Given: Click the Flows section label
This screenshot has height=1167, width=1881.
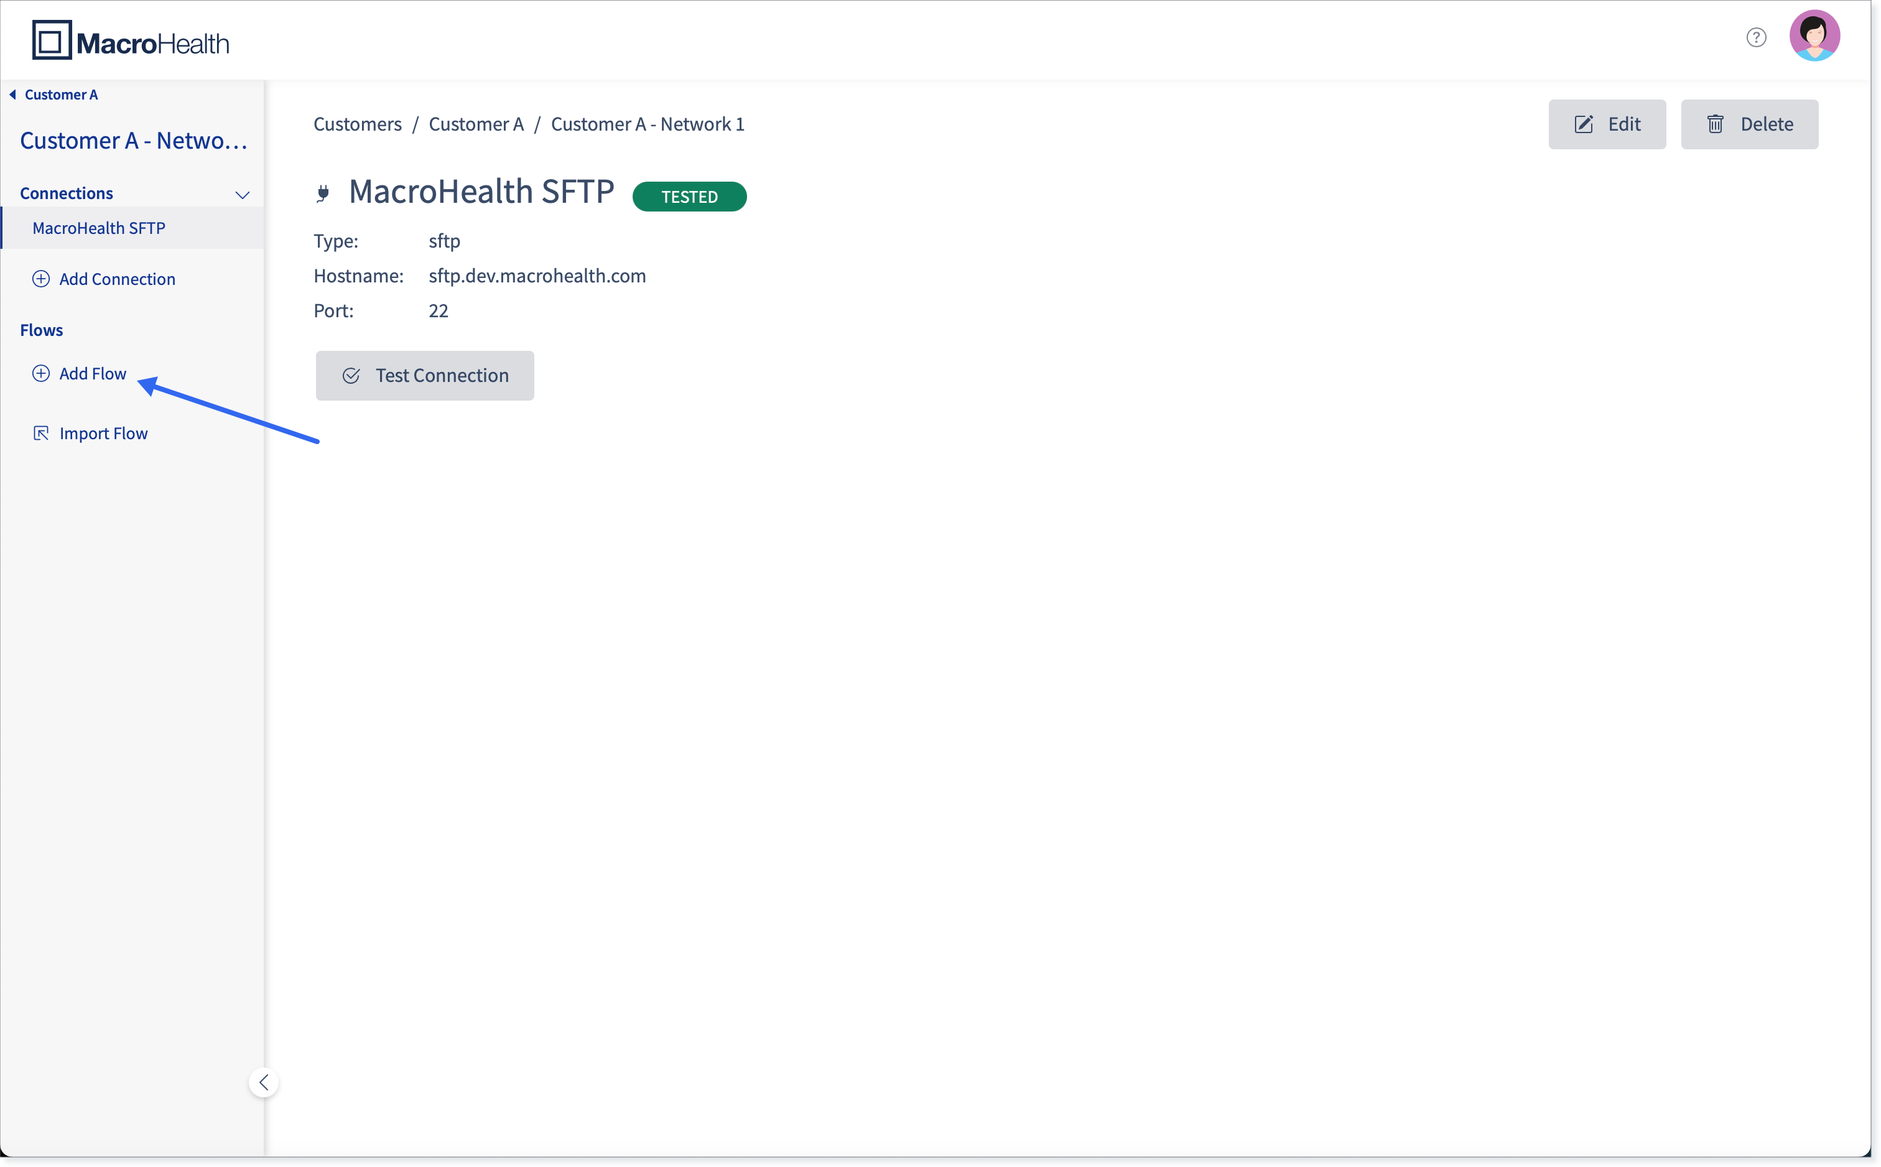Looking at the screenshot, I should pyautogui.click(x=42, y=330).
